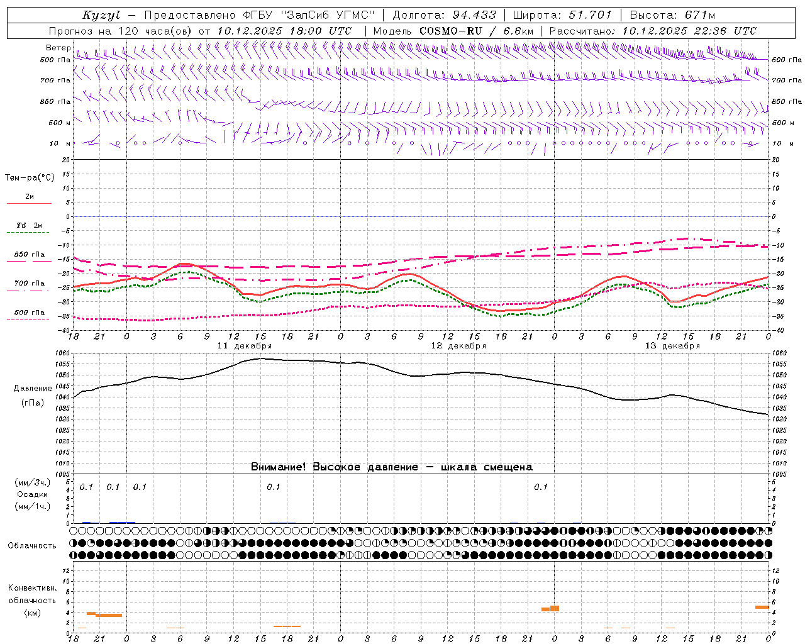This screenshot has width=805, height=644.
Task: Click the "11 декабря" date label
Action: click(x=244, y=346)
